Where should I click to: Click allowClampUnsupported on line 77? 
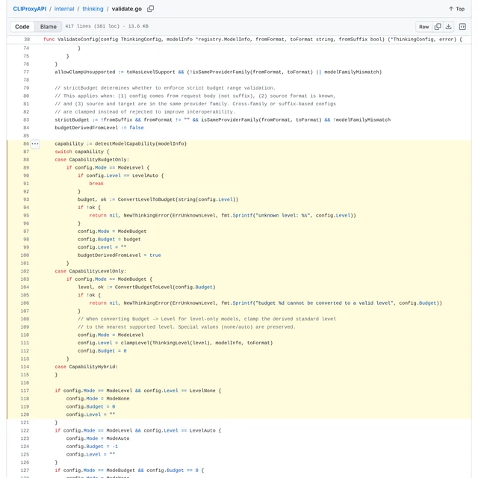pos(85,72)
